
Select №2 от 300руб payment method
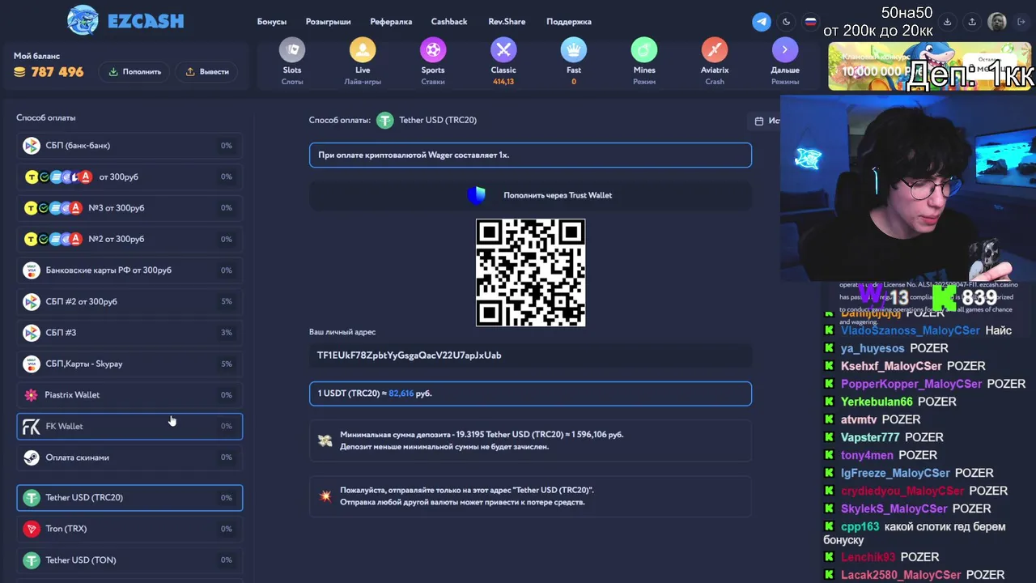pos(129,239)
